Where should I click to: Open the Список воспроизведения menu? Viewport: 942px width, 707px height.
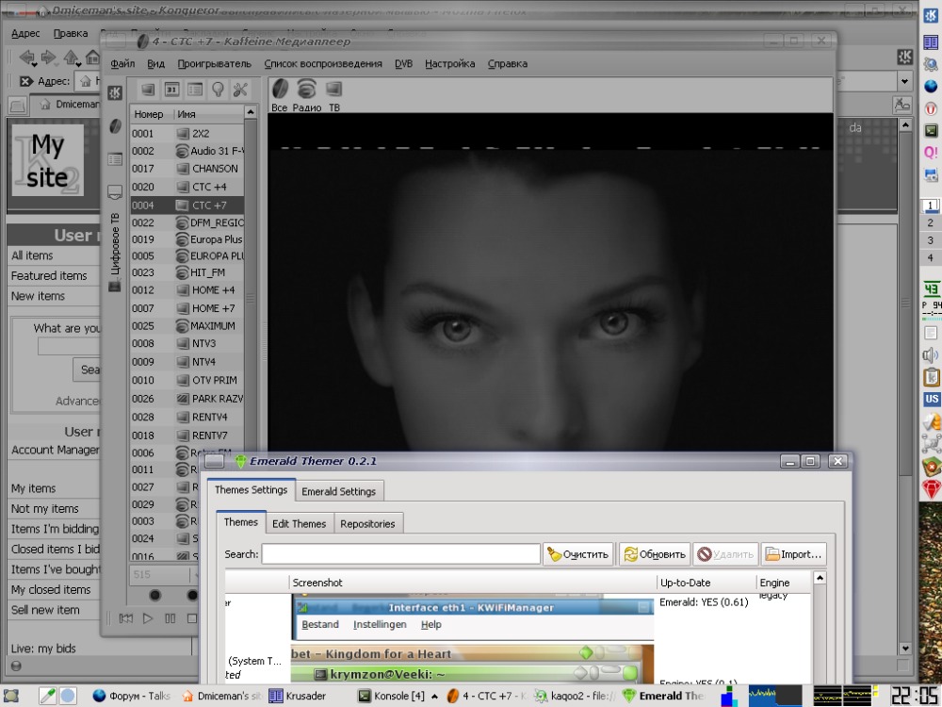click(323, 64)
